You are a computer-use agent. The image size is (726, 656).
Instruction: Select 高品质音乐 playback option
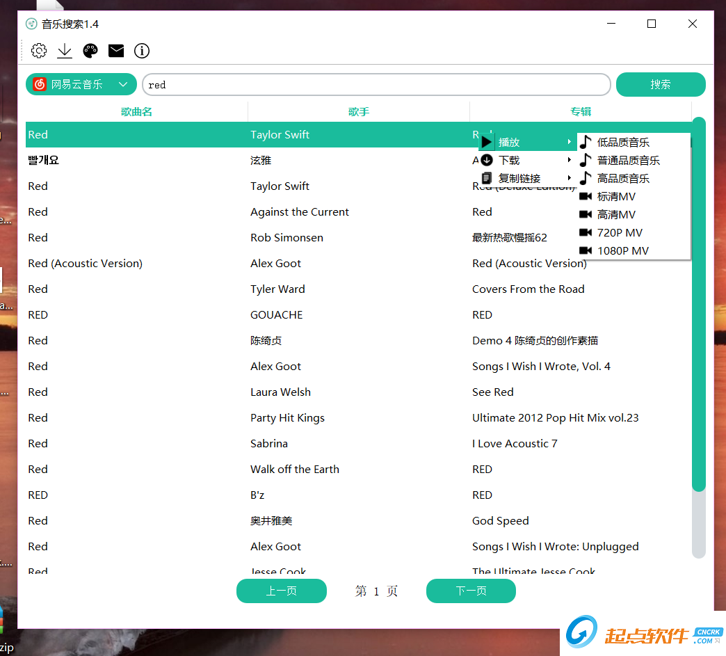pyautogui.click(x=634, y=178)
